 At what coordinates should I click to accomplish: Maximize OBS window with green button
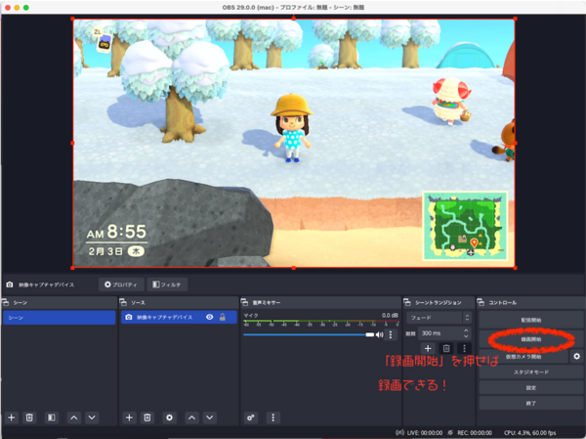(x=25, y=8)
